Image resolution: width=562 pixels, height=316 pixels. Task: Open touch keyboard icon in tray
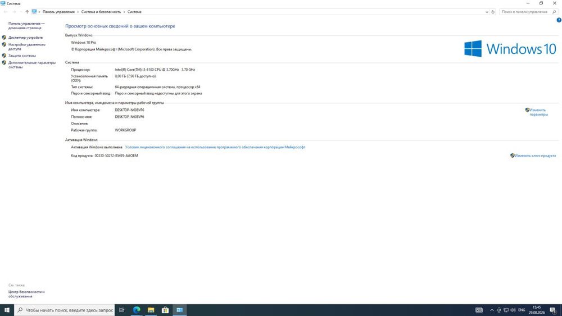[x=479, y=310]
